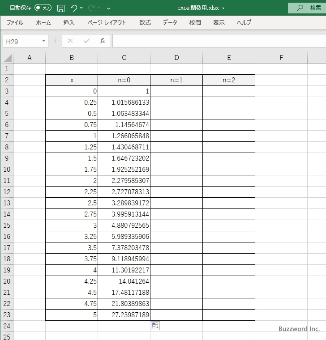Open the 表示 ribbon tab
The image size is (326, 340).
pos(219,22)
